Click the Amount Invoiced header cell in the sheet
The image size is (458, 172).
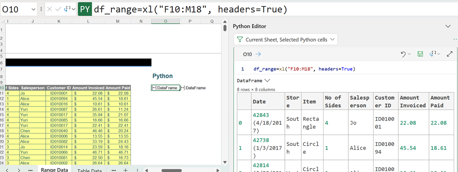pos(88,88)
